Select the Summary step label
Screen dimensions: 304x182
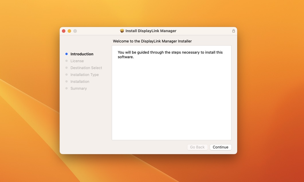79,88
